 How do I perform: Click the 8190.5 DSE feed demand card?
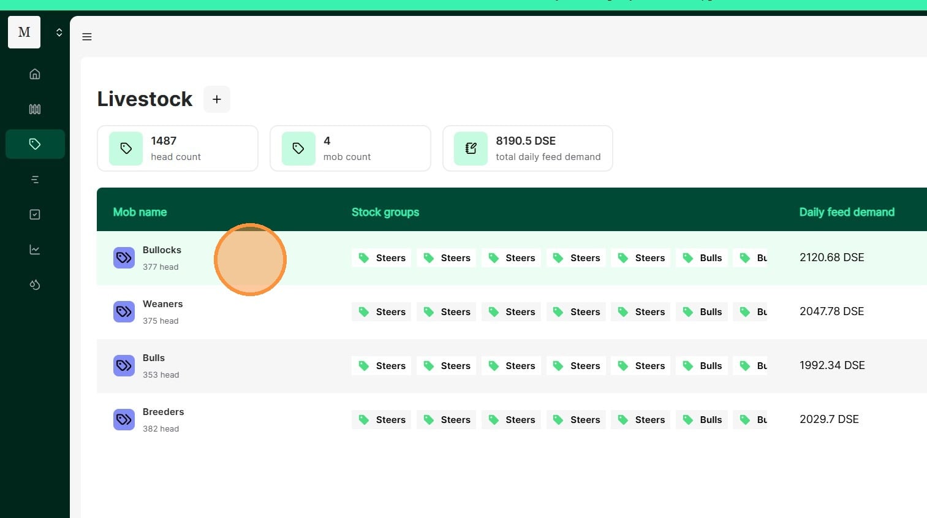pos(528,148)
